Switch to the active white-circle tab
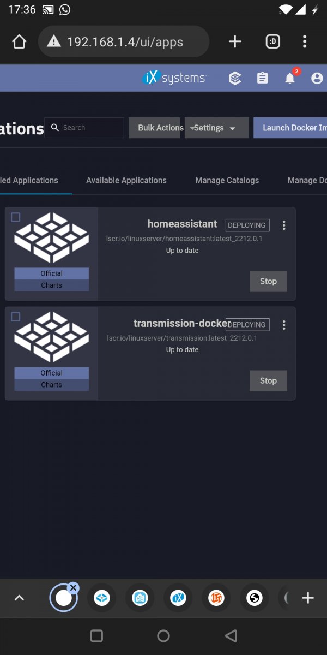The width and height of the screenshot is (327, 655). [63, 598]
